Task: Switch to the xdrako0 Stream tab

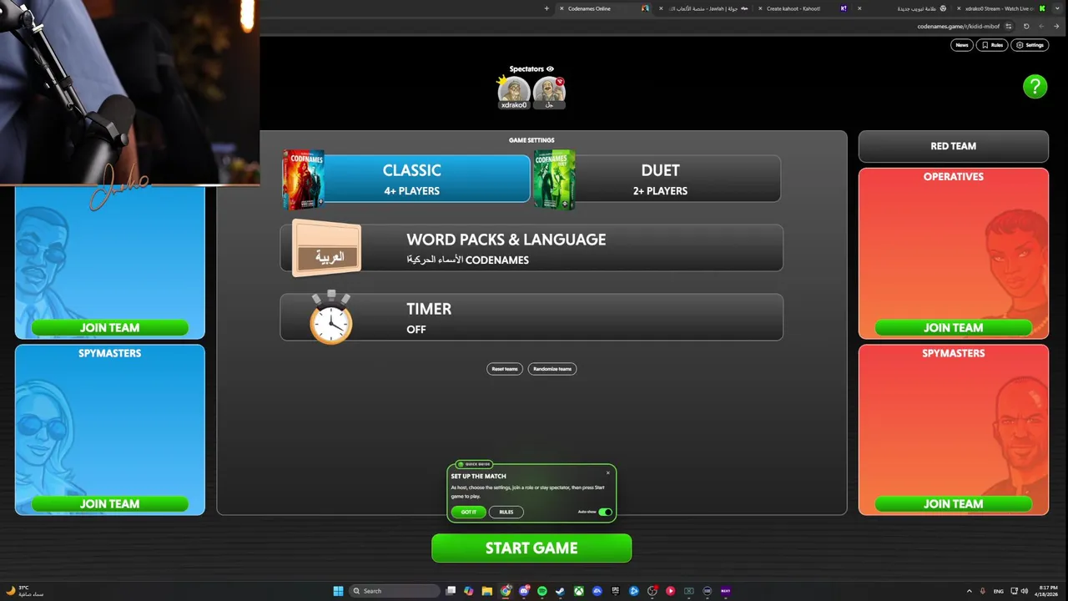Action: click(1001, 8)
